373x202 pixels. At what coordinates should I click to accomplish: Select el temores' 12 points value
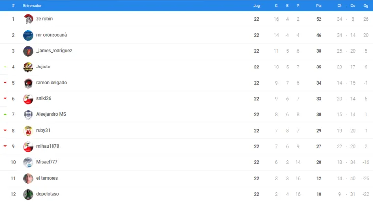point(319,179)
